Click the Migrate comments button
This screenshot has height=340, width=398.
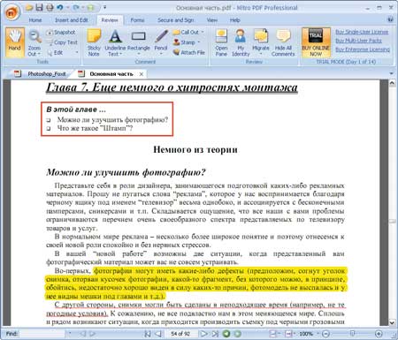(261, 42)
